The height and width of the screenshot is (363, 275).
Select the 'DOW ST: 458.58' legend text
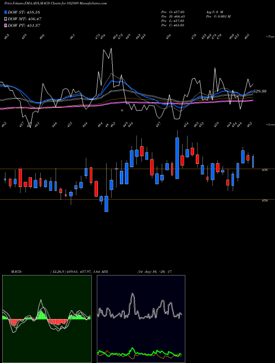(24, 12)
